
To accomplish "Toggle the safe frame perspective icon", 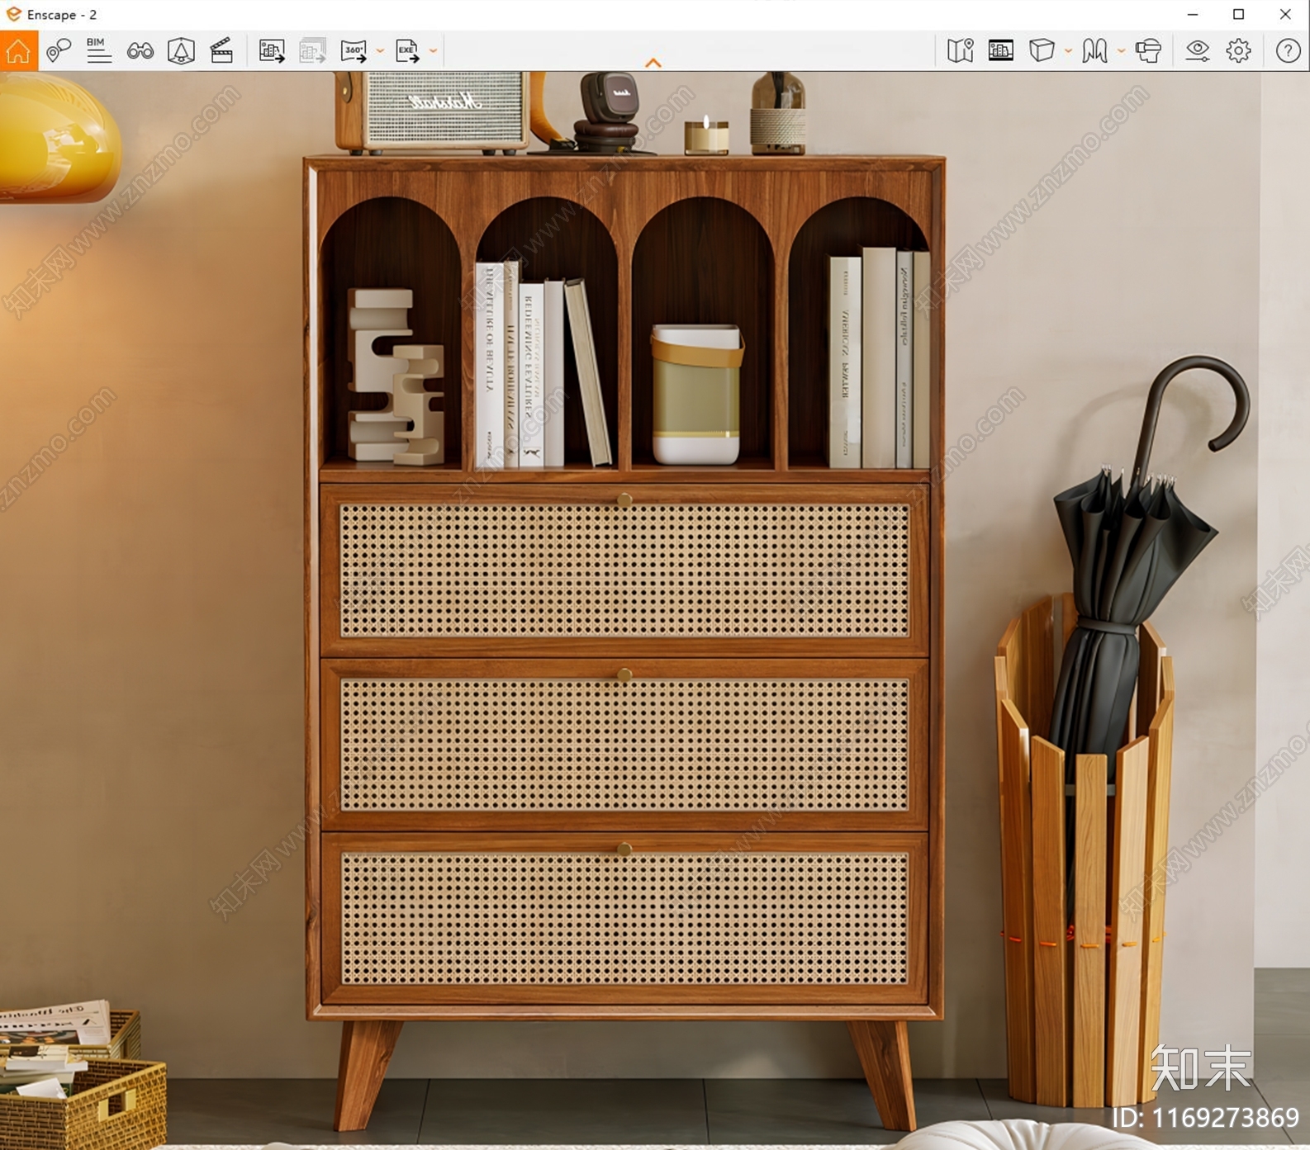I will (181, 51).
